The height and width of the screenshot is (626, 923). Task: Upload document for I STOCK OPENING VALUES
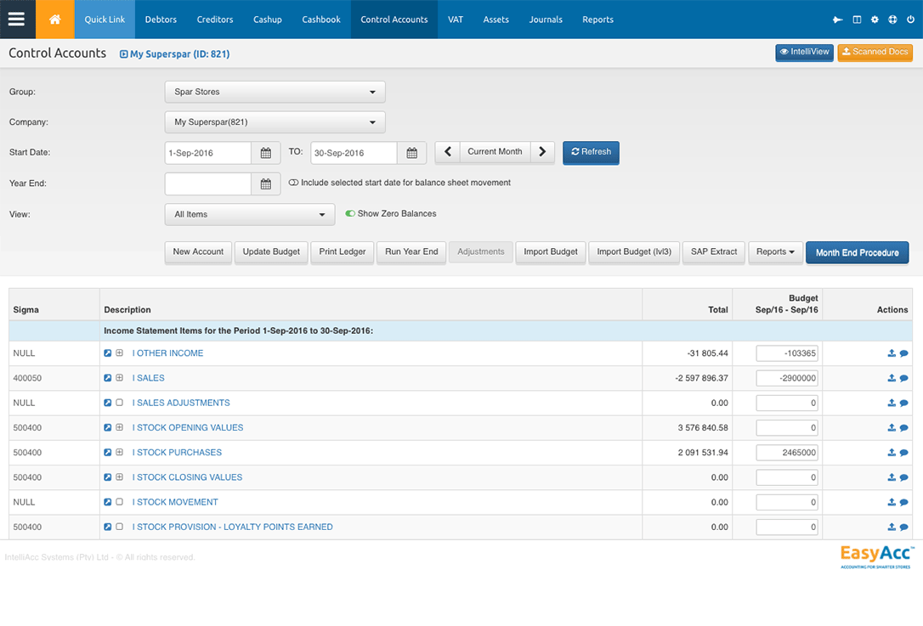coord(892,428)
